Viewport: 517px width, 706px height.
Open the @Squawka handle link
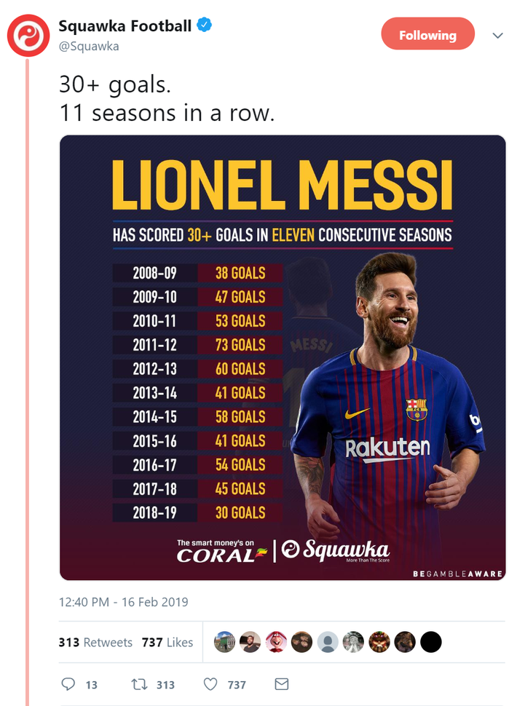(89, 47)
